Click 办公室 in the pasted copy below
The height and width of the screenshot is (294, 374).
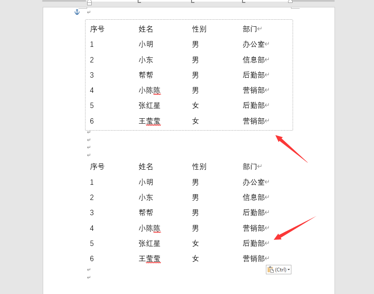[x=254, y=182]
